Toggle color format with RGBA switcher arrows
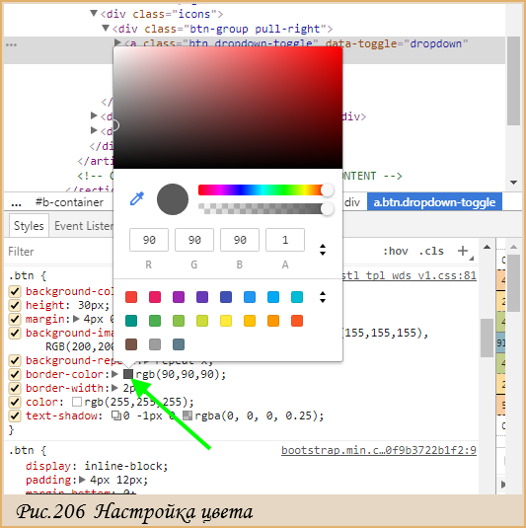526x528 pixels. click(x=323, y=250)
